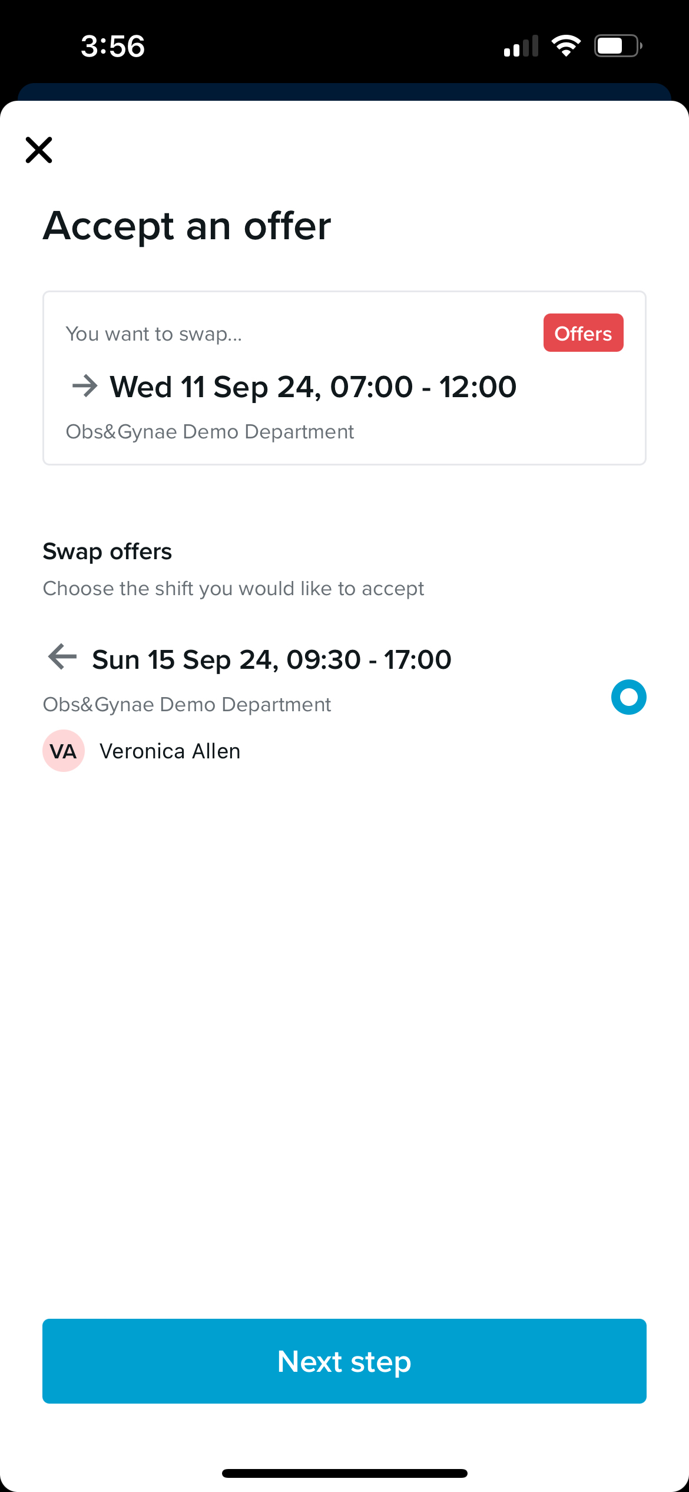This screenshot has width=689, height=1492.
Task: Select the Wed 11 Sep 24, 07:00 - 12:00 shift
Action: pos(313,387)
